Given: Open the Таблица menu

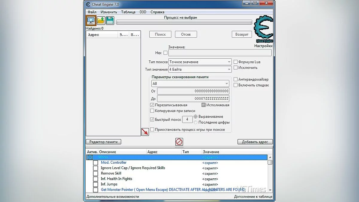Looking at the screenshot, I should click(x=128, y=12).
